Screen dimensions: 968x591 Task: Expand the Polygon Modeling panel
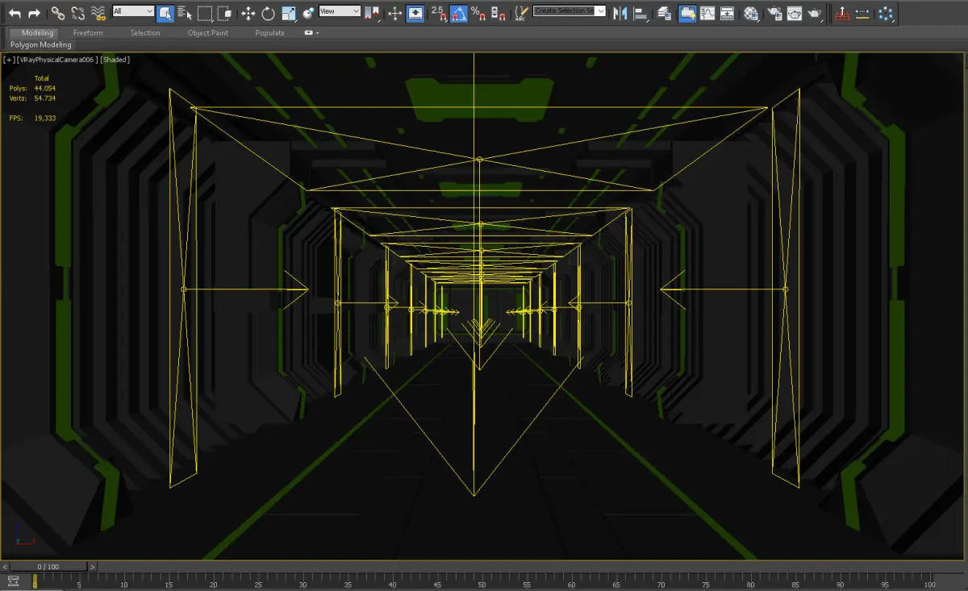tap(41, 45)
